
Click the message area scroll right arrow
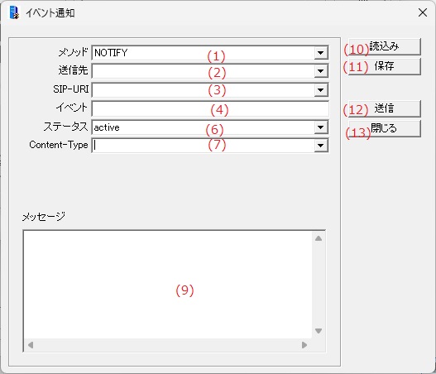tap(304, 345)
